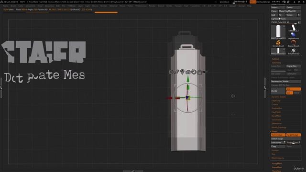This screenshot has height=172, width=306.
Task: Click the right tray divider handle
Action: (265, 88)
